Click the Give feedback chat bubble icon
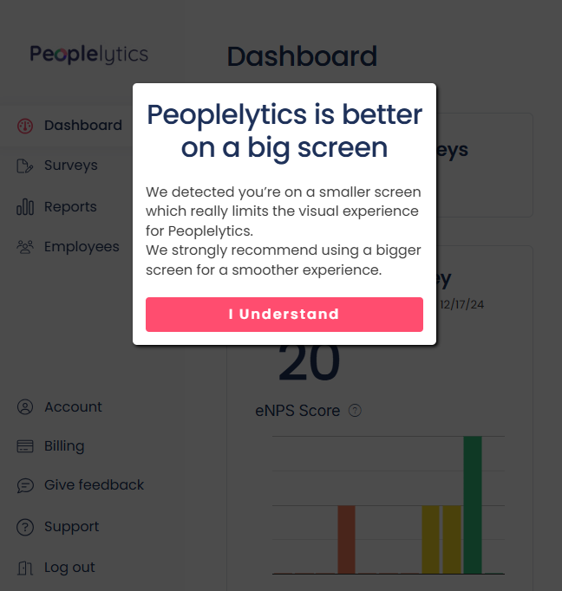Image resolution: width=562 pixels, height=591 pixels. coord(25,485)
